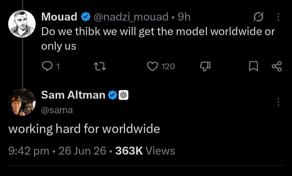Downvote Mouad's tweet with thumbs-down icon
Screen dimensions: 292x176
pos(205,67)
